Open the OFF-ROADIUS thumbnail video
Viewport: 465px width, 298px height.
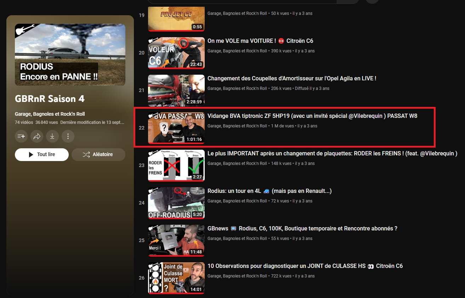click(176, 203)
